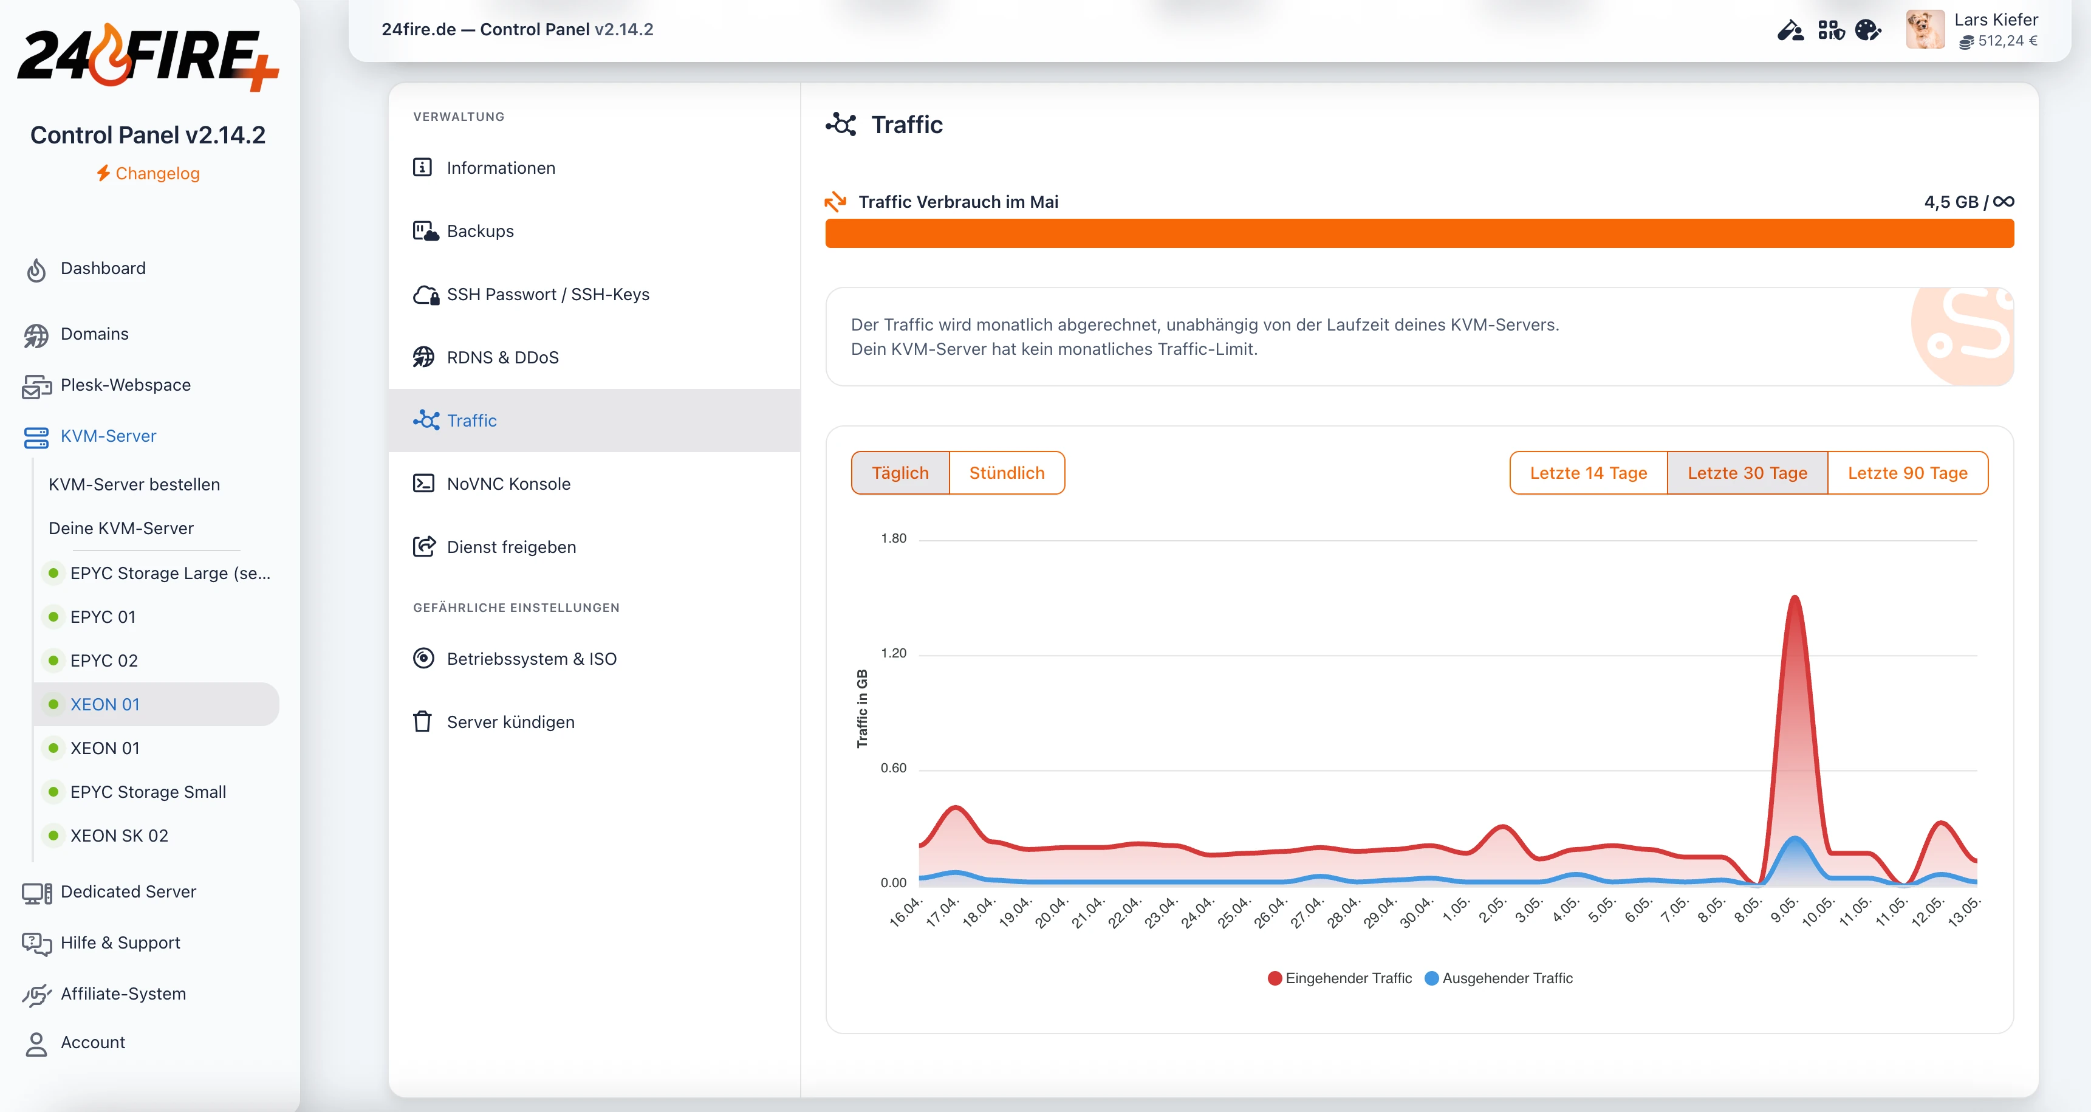This screenshot has width=2091, height=1112.
Task: Click the Dashboard flame icon
Action: tap(36, 269)
